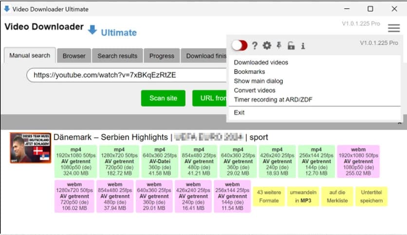Image resolution: width=407 pixels, height=235 pixels.
Task: Click Untertitel speichern button
Action: click(x=371, y=197)
